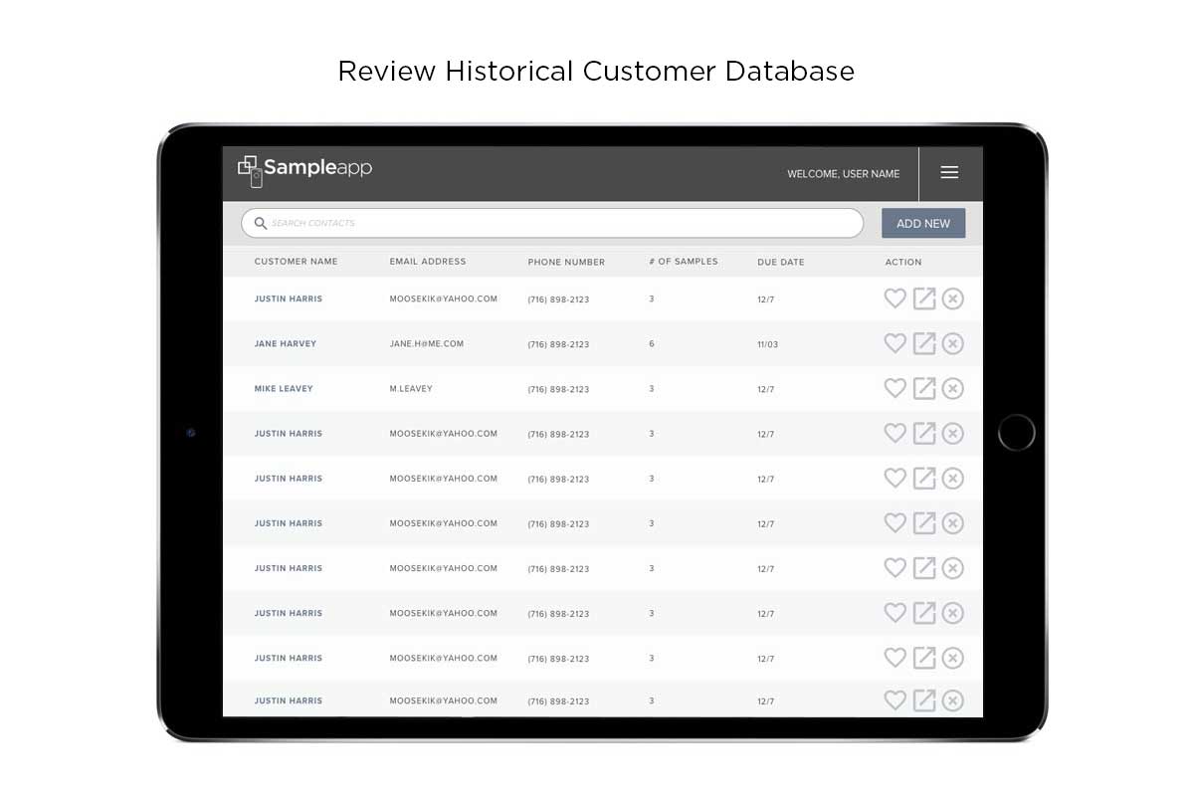The height and width of the screenshot is (796, 1194).
Task: Sort by the # OF SAMPLES column header
Action: click(682, 262)
